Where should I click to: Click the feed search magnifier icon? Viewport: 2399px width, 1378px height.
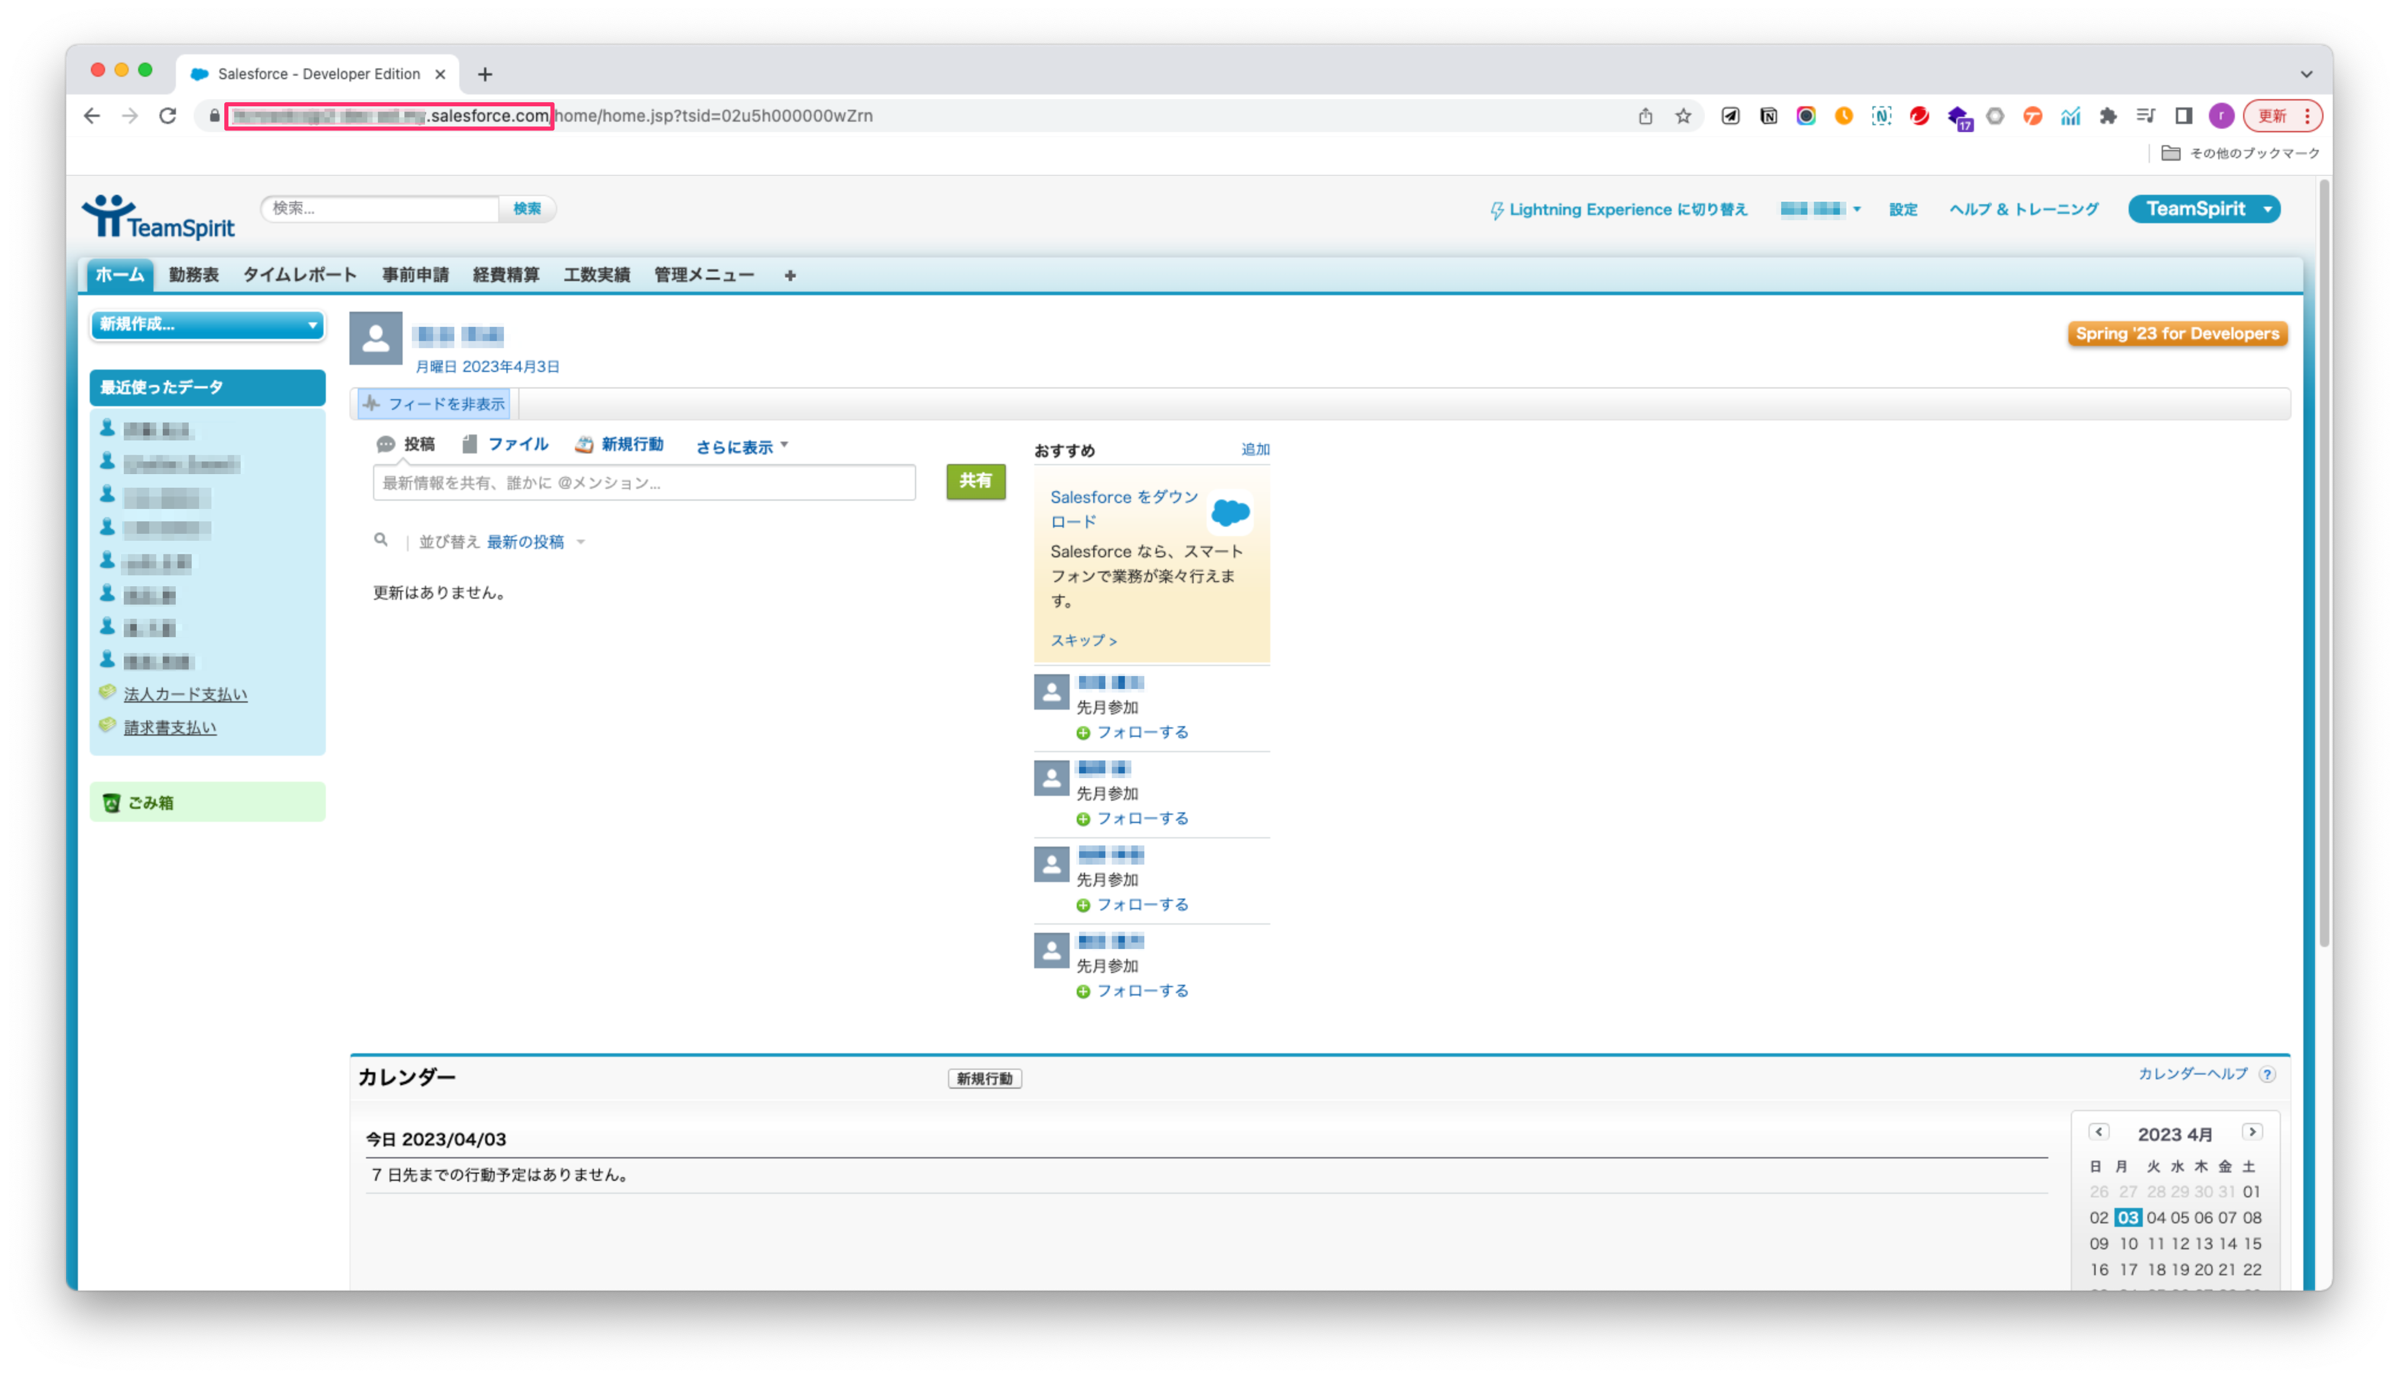point(380,540)
